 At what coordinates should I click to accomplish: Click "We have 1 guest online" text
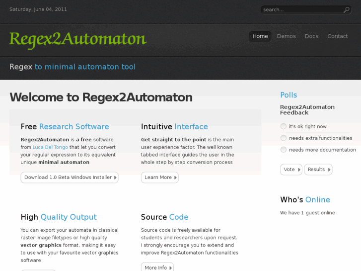[x=307, y=213]
